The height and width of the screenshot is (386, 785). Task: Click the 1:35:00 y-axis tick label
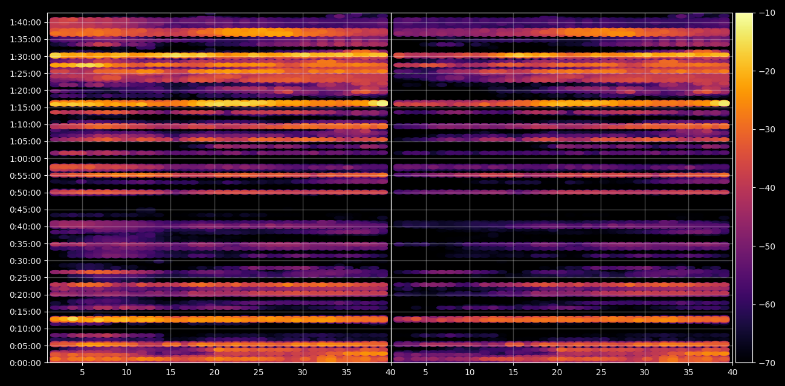point(25,39)
